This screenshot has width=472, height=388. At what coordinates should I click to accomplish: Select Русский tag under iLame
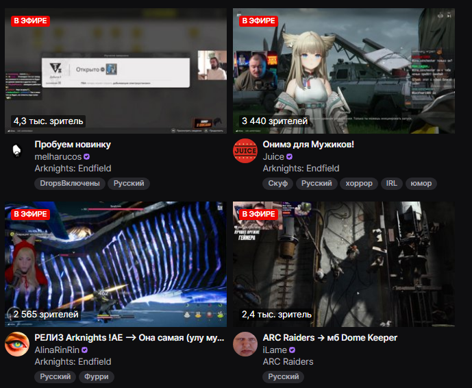pos(284,377)
